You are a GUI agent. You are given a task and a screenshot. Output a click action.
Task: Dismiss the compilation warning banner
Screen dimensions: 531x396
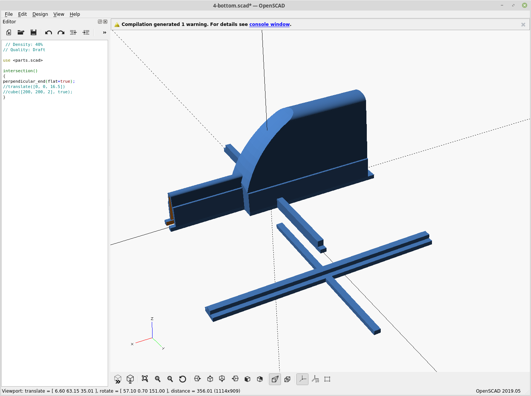click(523, 24)
